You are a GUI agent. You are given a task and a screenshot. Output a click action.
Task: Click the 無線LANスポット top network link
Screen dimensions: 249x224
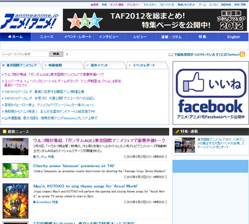click(x=186, y=4)
